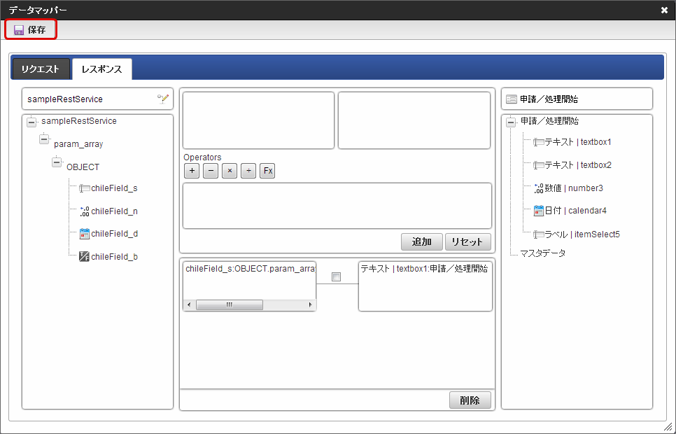Switch to the リクエスト tab
Image resolution: width=676 pixels, height=434 pixels.
point(41,69)
